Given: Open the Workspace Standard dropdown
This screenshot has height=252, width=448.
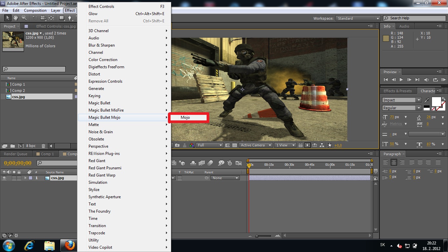Looking at the screenshot, I should point(358,18).
